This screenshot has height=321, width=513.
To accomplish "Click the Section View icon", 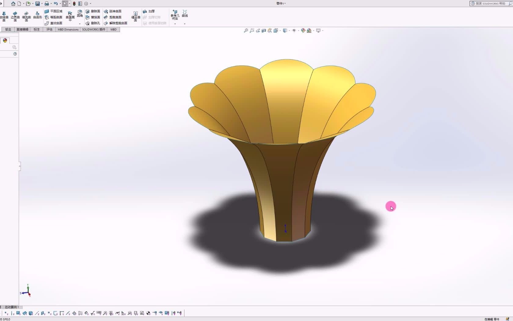I will coord(264,31).
